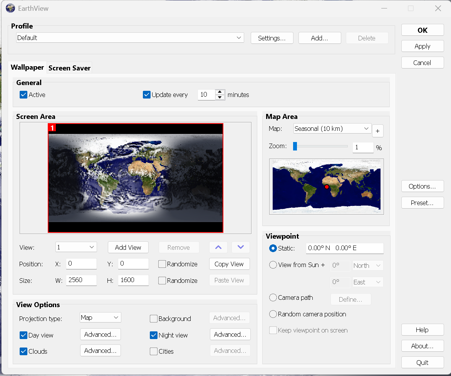Close the EarthView window
Viewport: 451px width, 376px height.
pos(438,8)
